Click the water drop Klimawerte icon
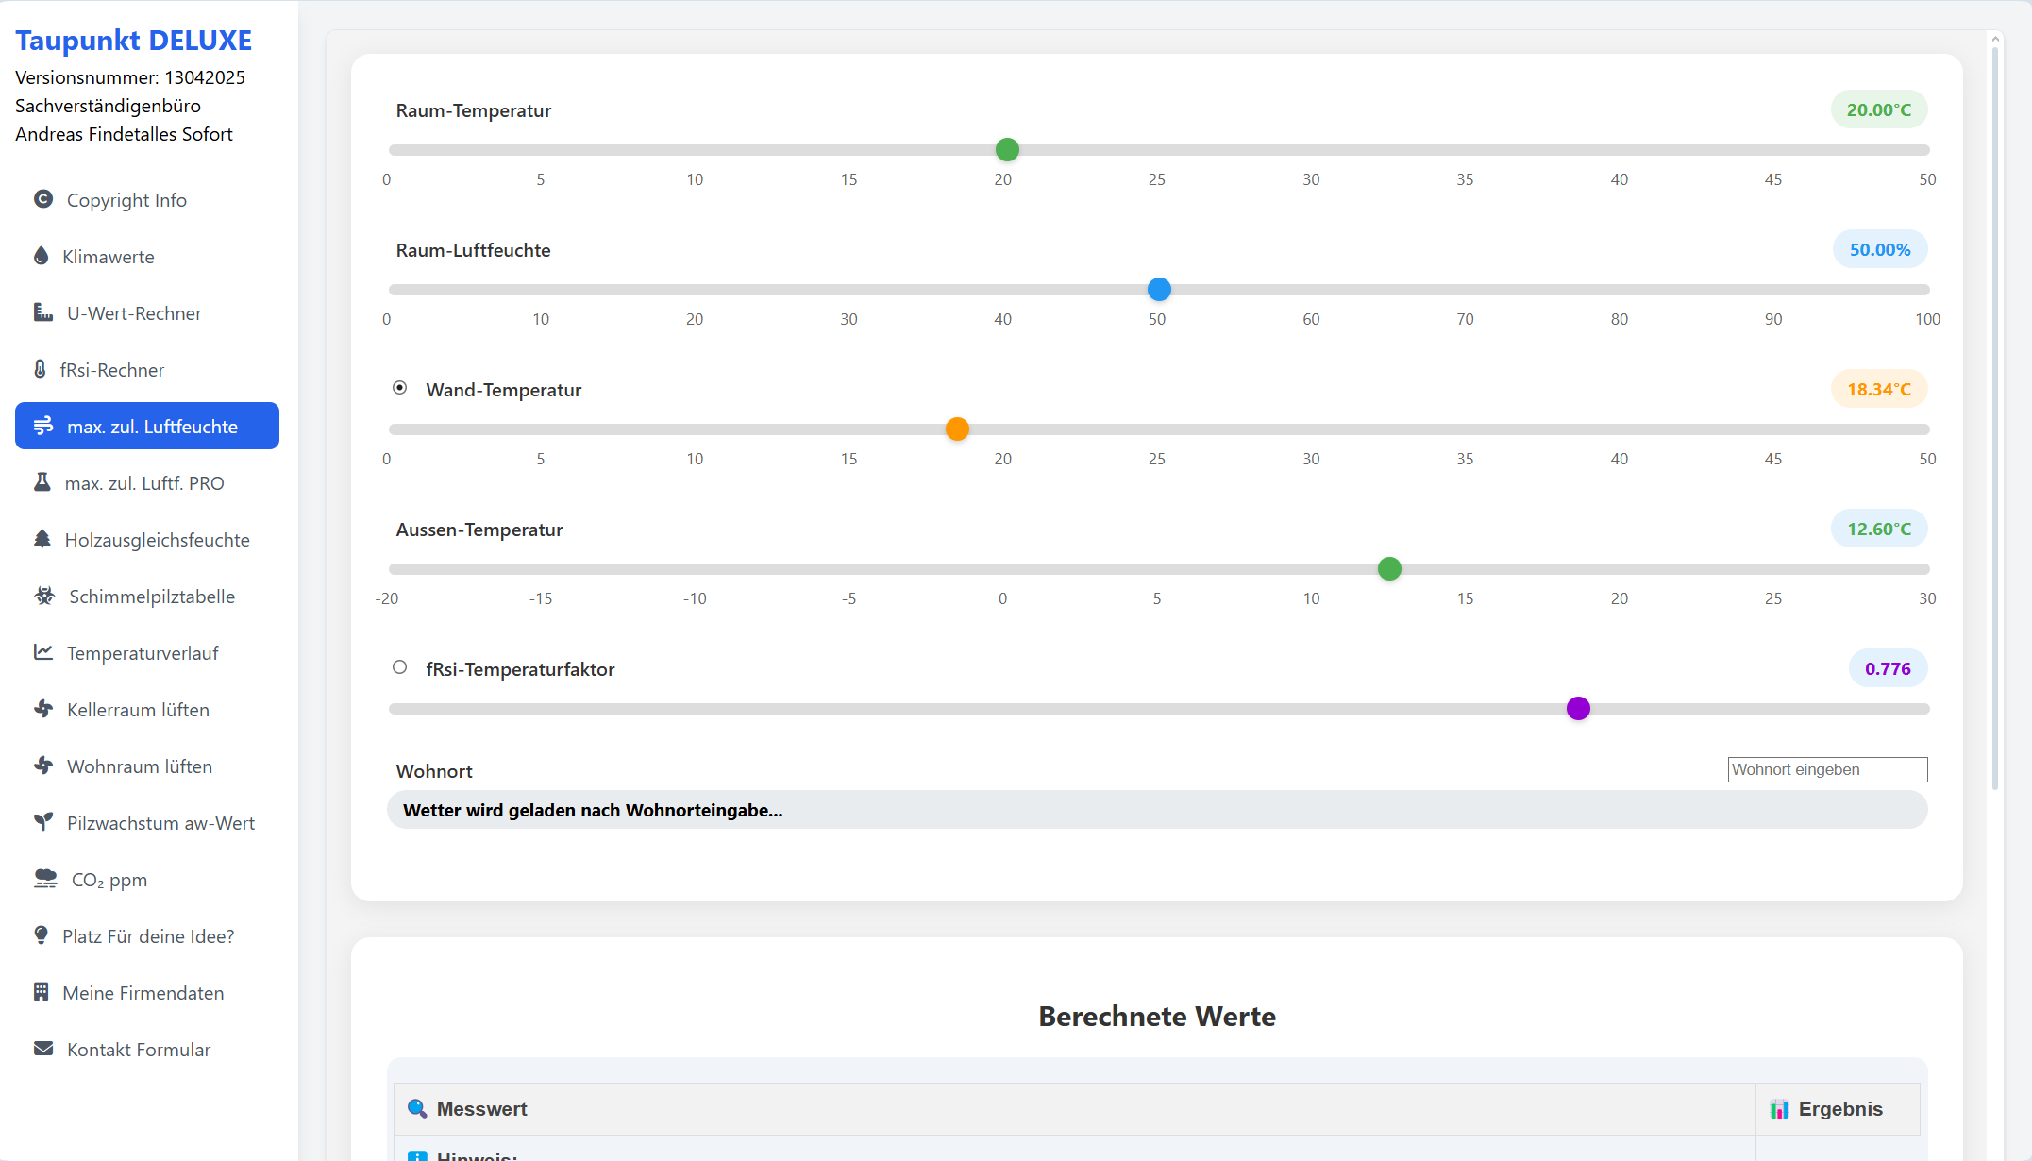Viewport: 2032px width, 1161px height. click(x=41, y=256)
